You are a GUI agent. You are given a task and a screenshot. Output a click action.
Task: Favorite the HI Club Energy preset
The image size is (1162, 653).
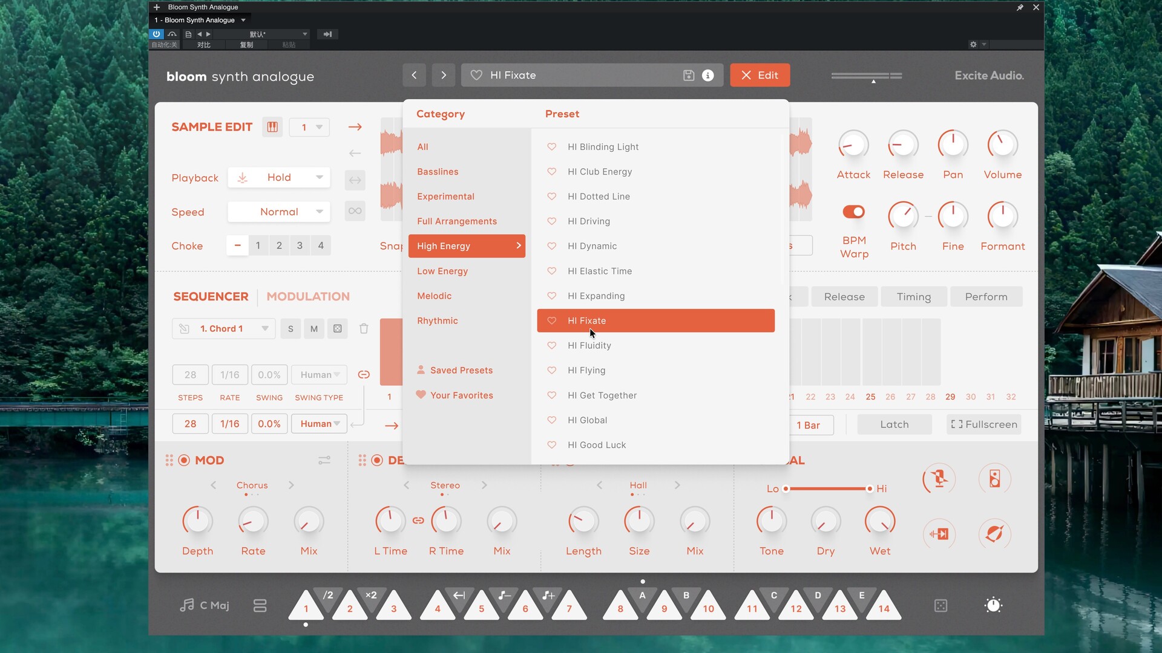coord(551,172)
